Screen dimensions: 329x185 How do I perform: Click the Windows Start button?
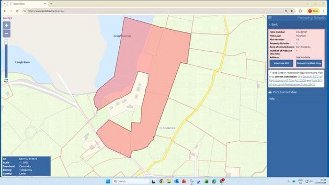(x=108, y=181)
